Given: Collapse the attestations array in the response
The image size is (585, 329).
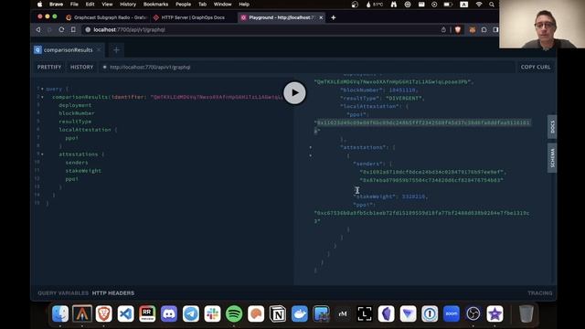Looking at the screenshot, I should tap(311, 147).
